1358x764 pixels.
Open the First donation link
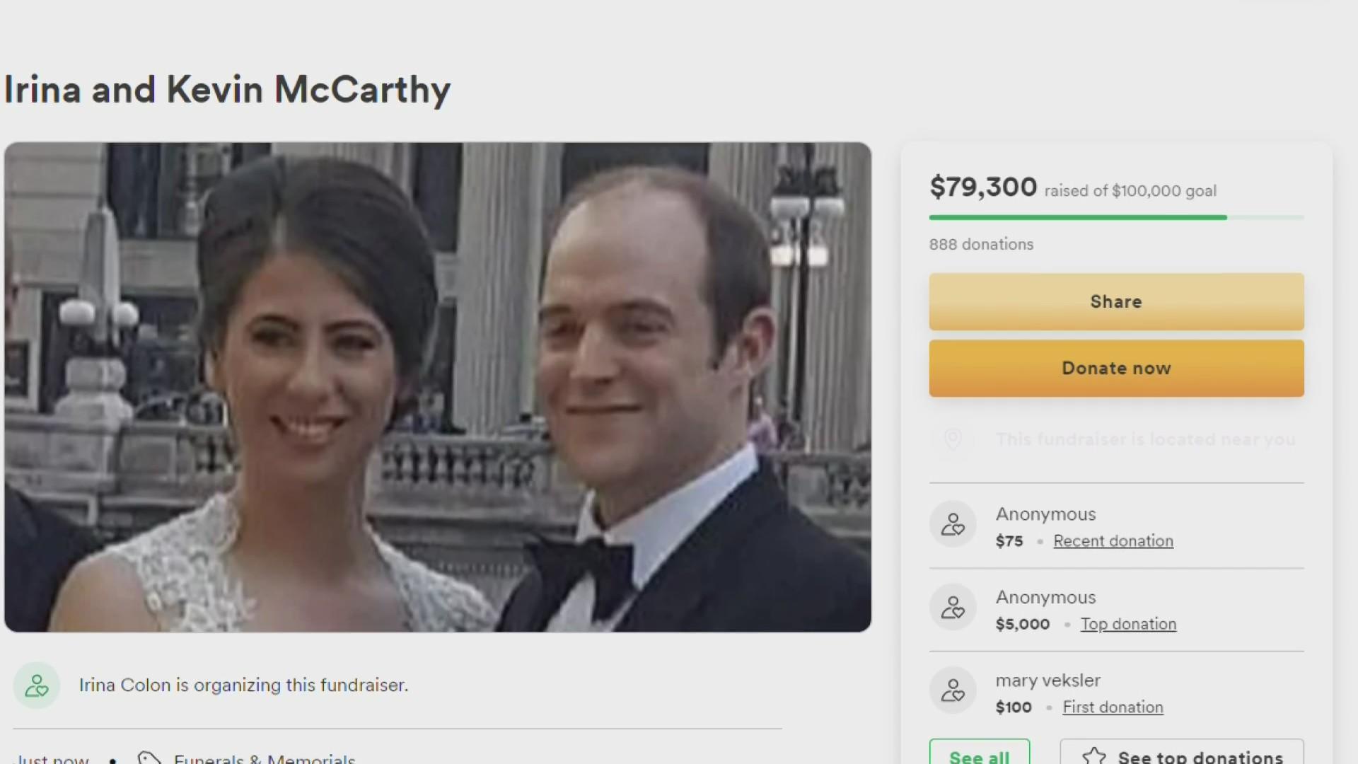(x=1113, y=707)
